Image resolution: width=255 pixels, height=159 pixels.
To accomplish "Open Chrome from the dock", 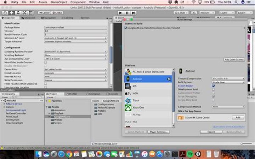I will pos(69,154).
